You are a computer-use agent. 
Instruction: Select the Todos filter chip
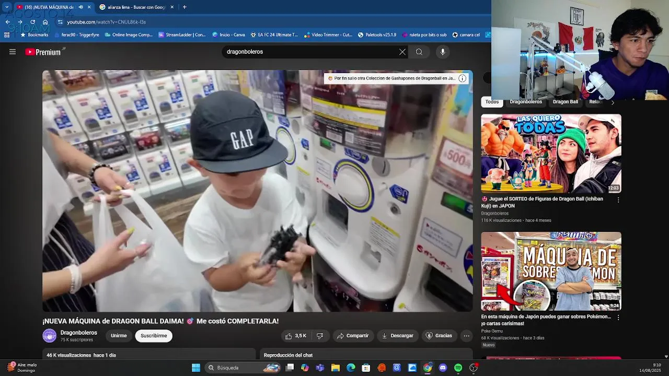492,102
